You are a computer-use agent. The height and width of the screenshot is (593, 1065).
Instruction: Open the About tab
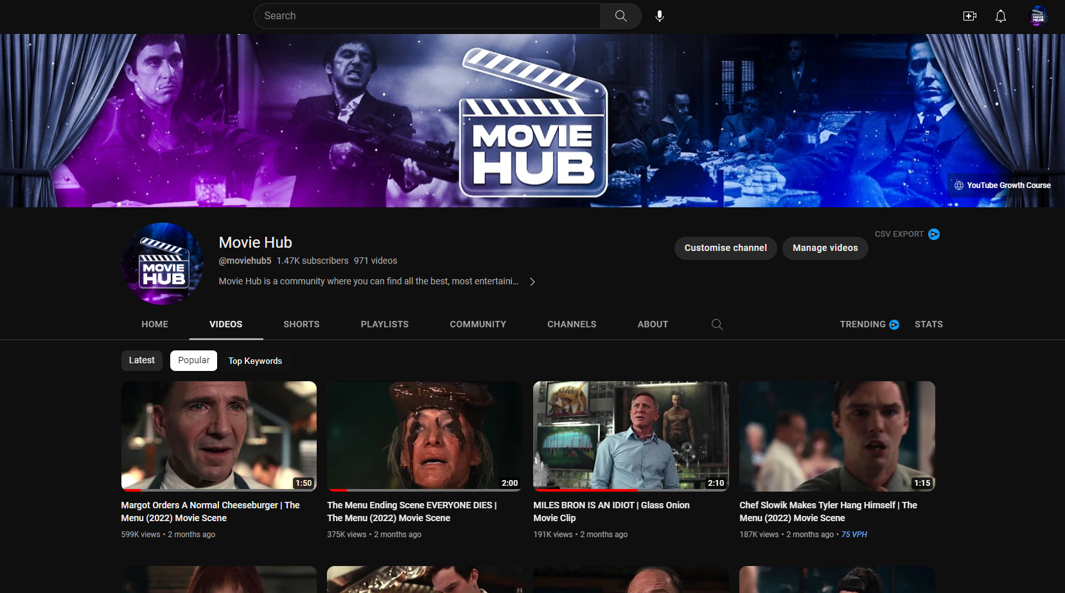(x=653, y=324)
